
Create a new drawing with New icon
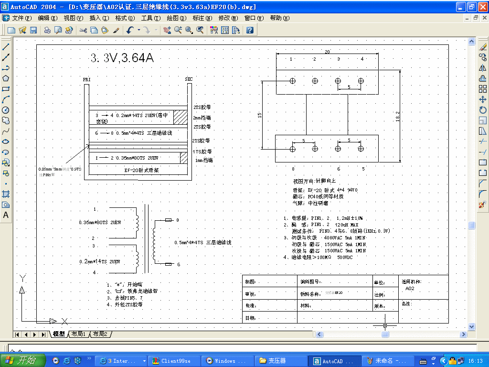coord(11,30)
